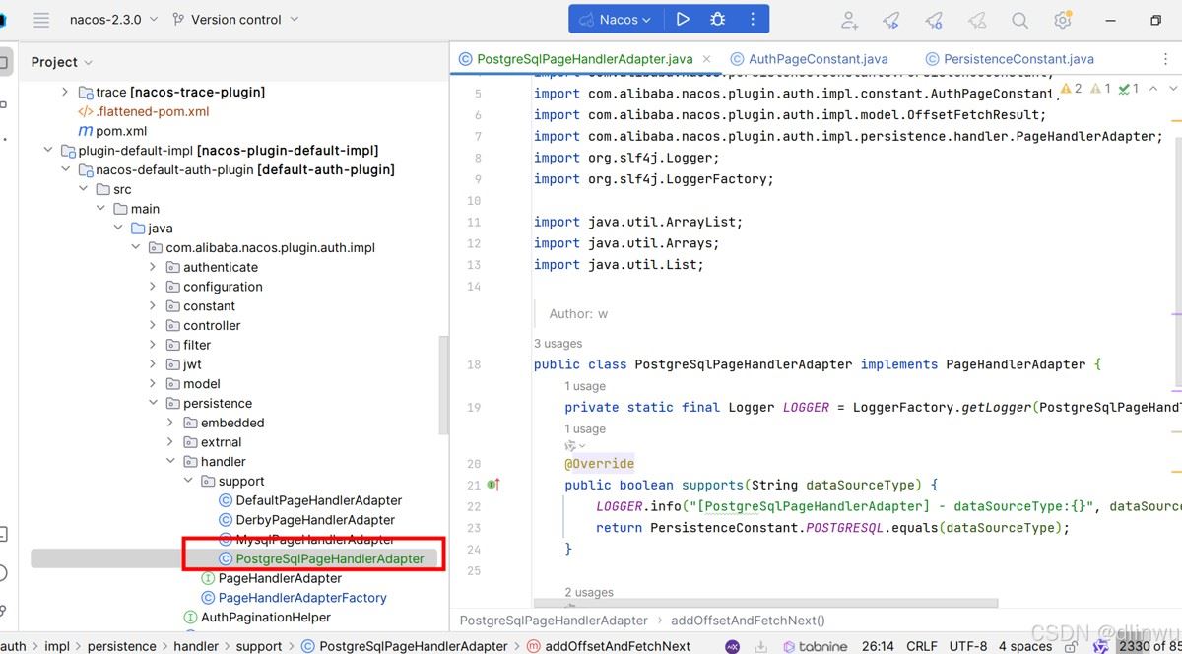Click the gutter implement icon on line 21
This screenshot has height=654, width=1182.
click(x=492, y=485)
